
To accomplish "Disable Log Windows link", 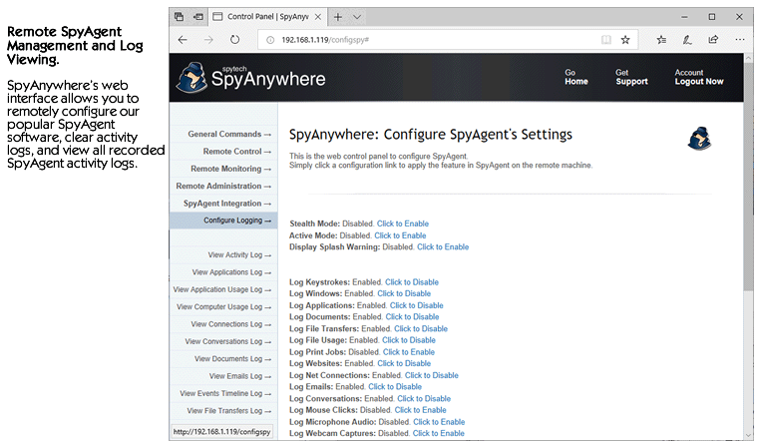I will pyautogui.click(x=404, y=294).
